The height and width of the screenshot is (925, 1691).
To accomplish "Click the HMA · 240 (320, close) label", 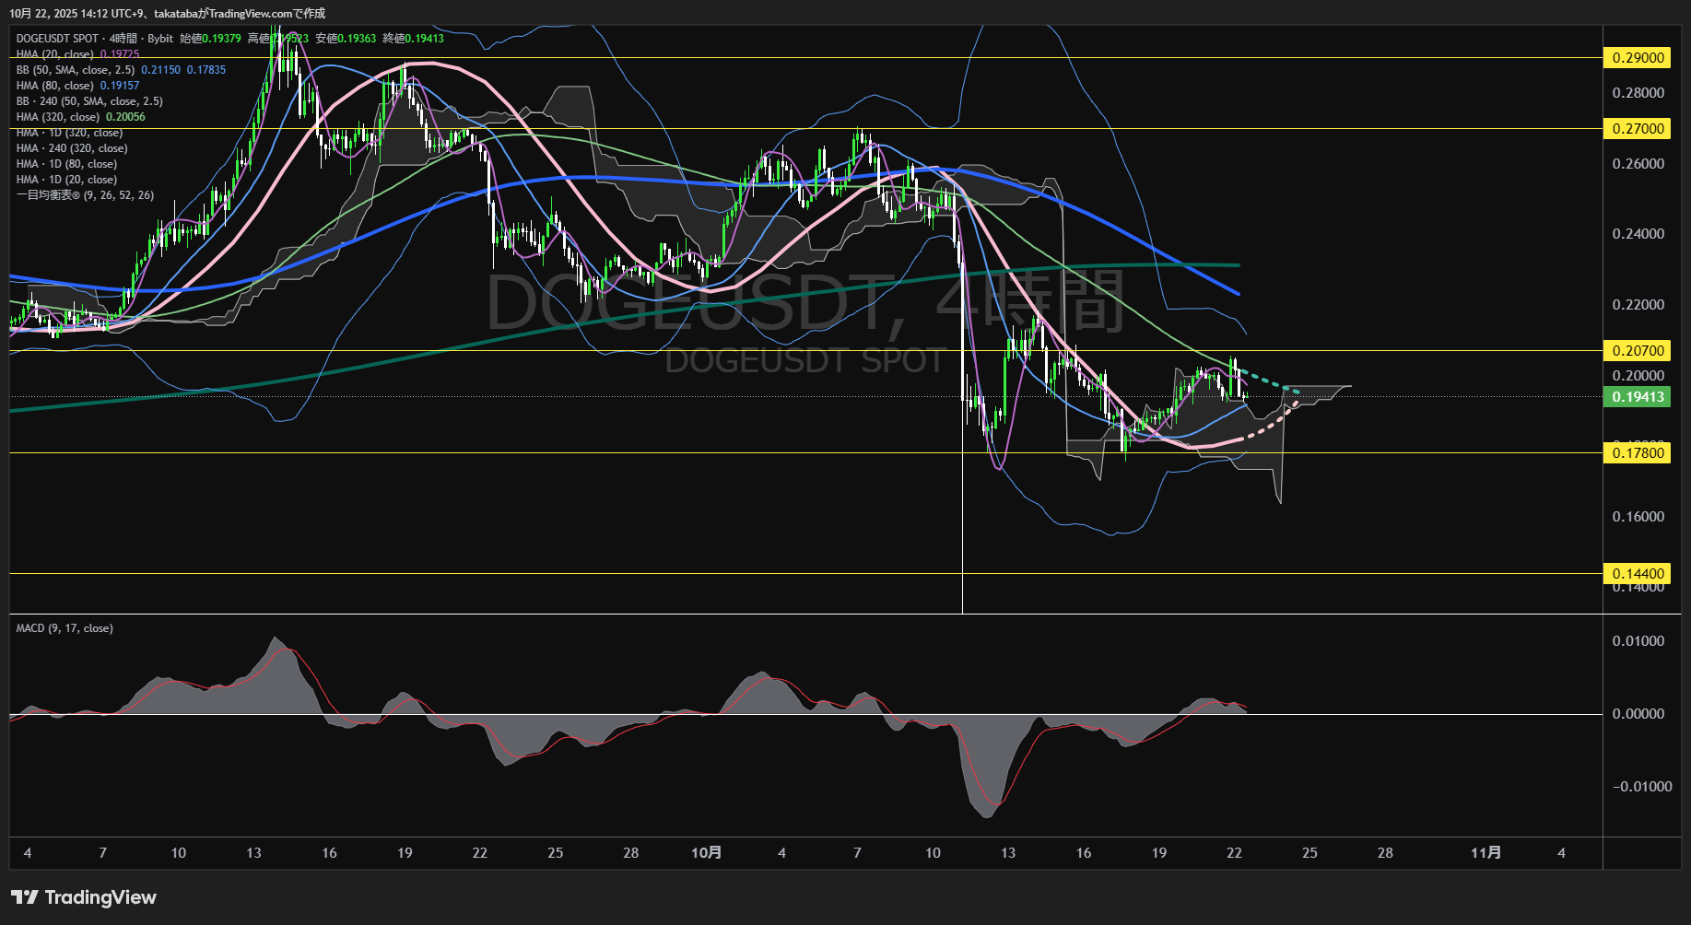I will (72, 148).
